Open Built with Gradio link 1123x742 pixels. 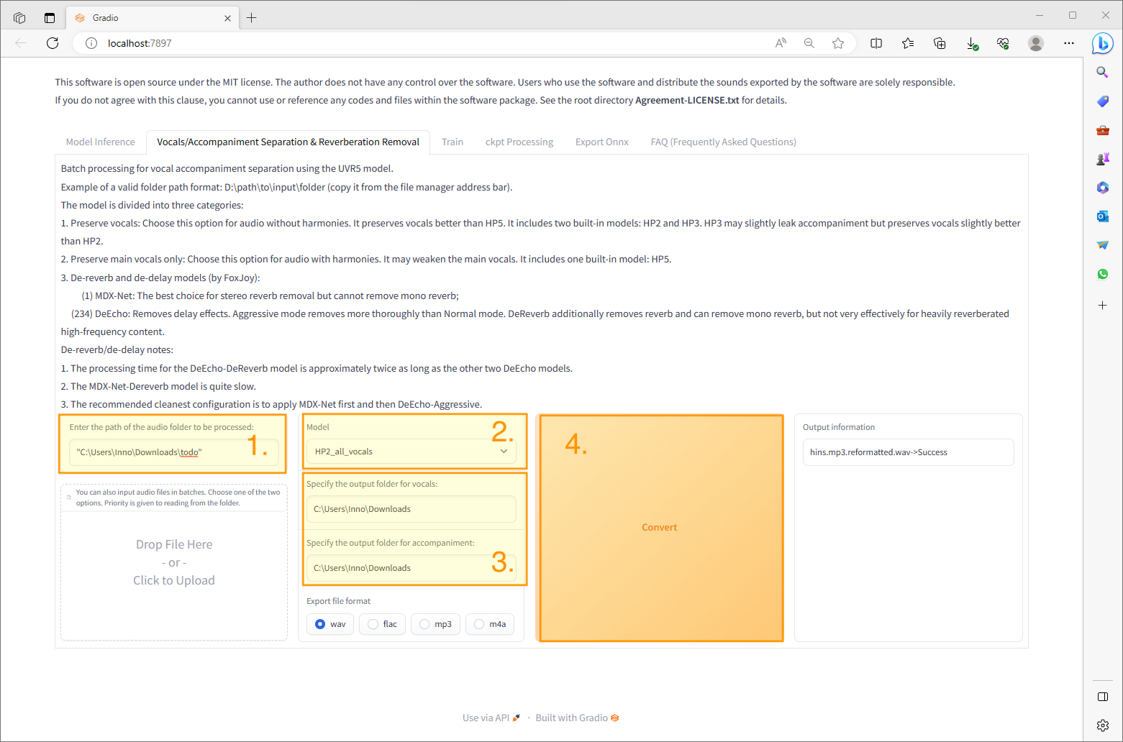click(577, 718)
